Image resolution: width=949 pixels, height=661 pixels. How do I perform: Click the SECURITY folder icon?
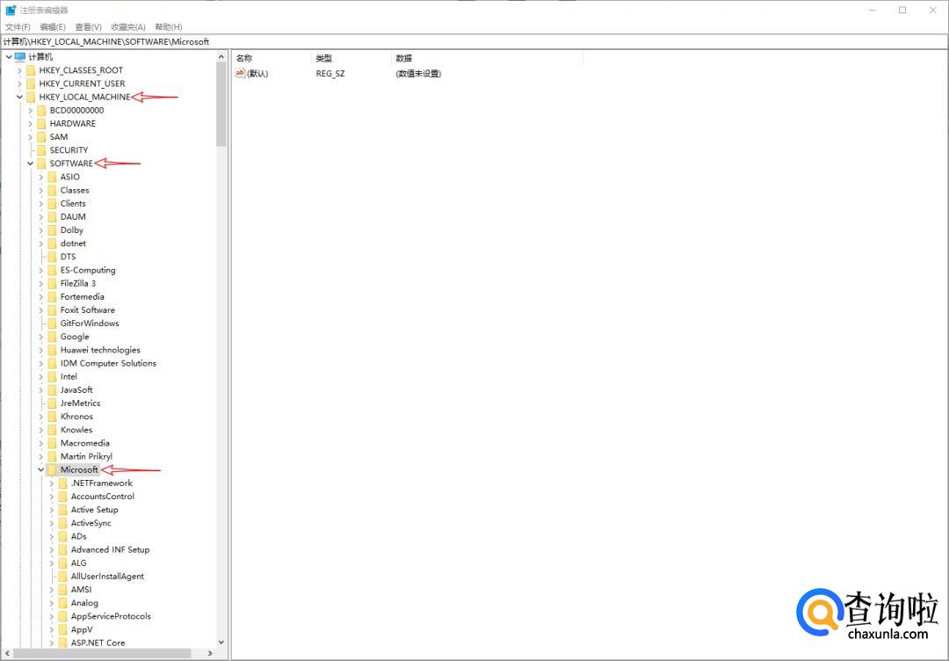pyautogui.click(x=41, y=150)
